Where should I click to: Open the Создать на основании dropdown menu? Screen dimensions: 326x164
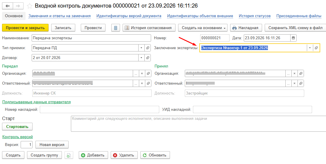tap(203, 28)
